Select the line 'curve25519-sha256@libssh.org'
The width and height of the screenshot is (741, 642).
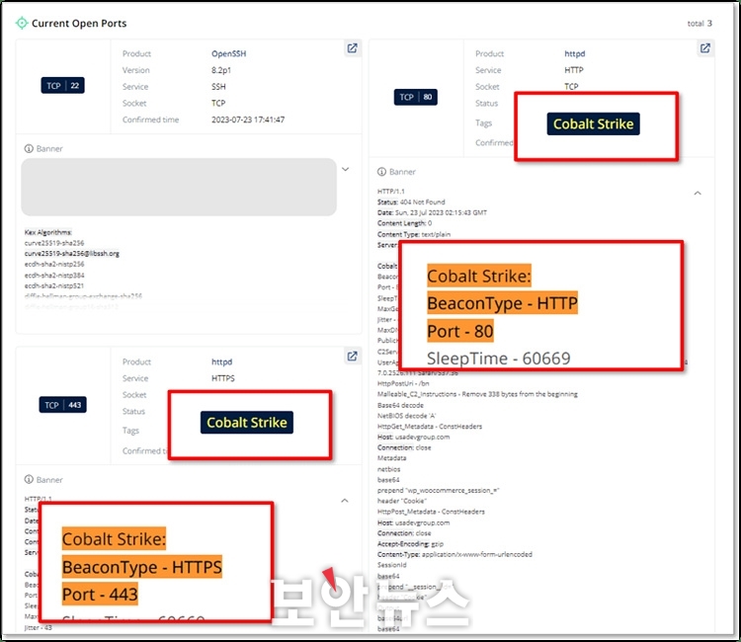(x=72, y=254)
